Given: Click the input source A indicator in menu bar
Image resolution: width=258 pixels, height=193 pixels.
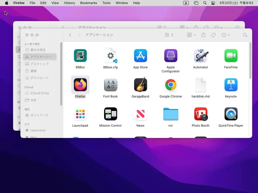Looking at the screenshot, I should (186, 3).
